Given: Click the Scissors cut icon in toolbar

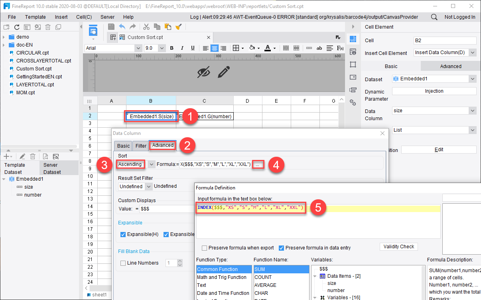Looking at the screenshot, I should click(146, 27).
